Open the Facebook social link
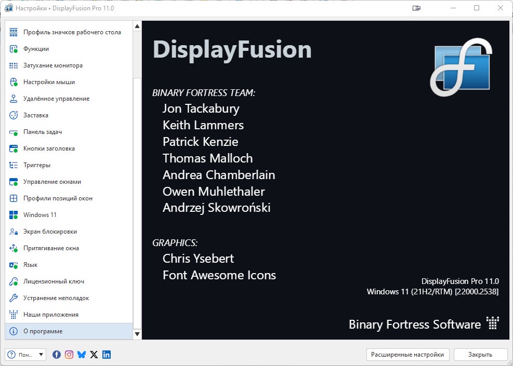 click(x=57, y=355)
